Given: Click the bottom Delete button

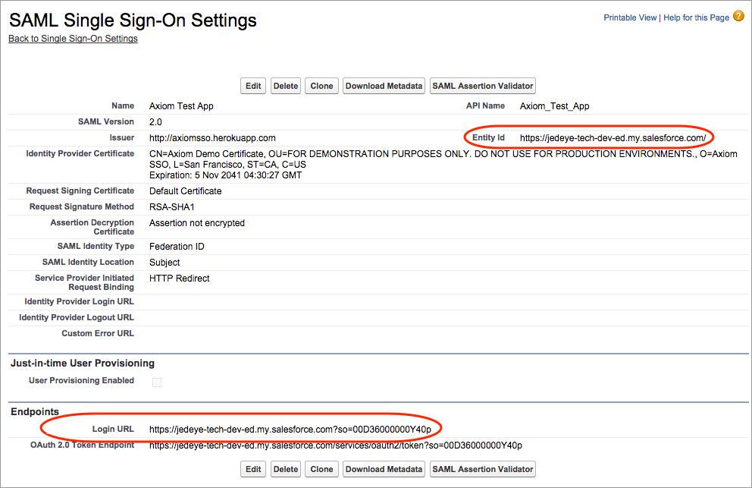Looking at the screenshot, I should [286, 469].
